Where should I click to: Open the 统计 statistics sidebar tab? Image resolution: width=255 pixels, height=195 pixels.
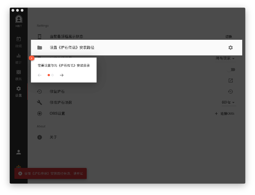(19, 58)
